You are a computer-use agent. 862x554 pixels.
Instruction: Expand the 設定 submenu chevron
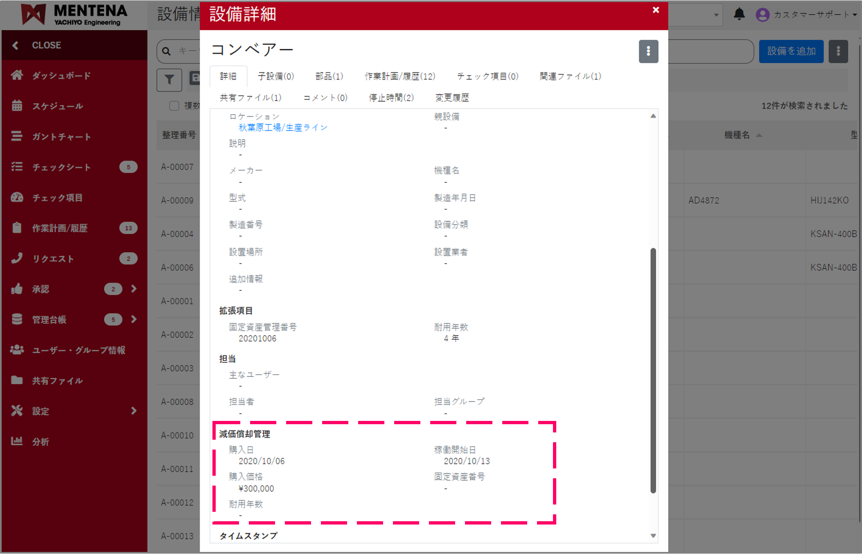pos(134,411)
